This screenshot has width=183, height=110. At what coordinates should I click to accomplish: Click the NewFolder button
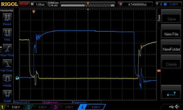(171, 49)
